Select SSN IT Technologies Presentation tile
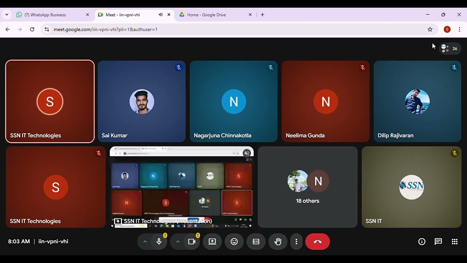Screen dimensions: 467x263 click(182, 187)
